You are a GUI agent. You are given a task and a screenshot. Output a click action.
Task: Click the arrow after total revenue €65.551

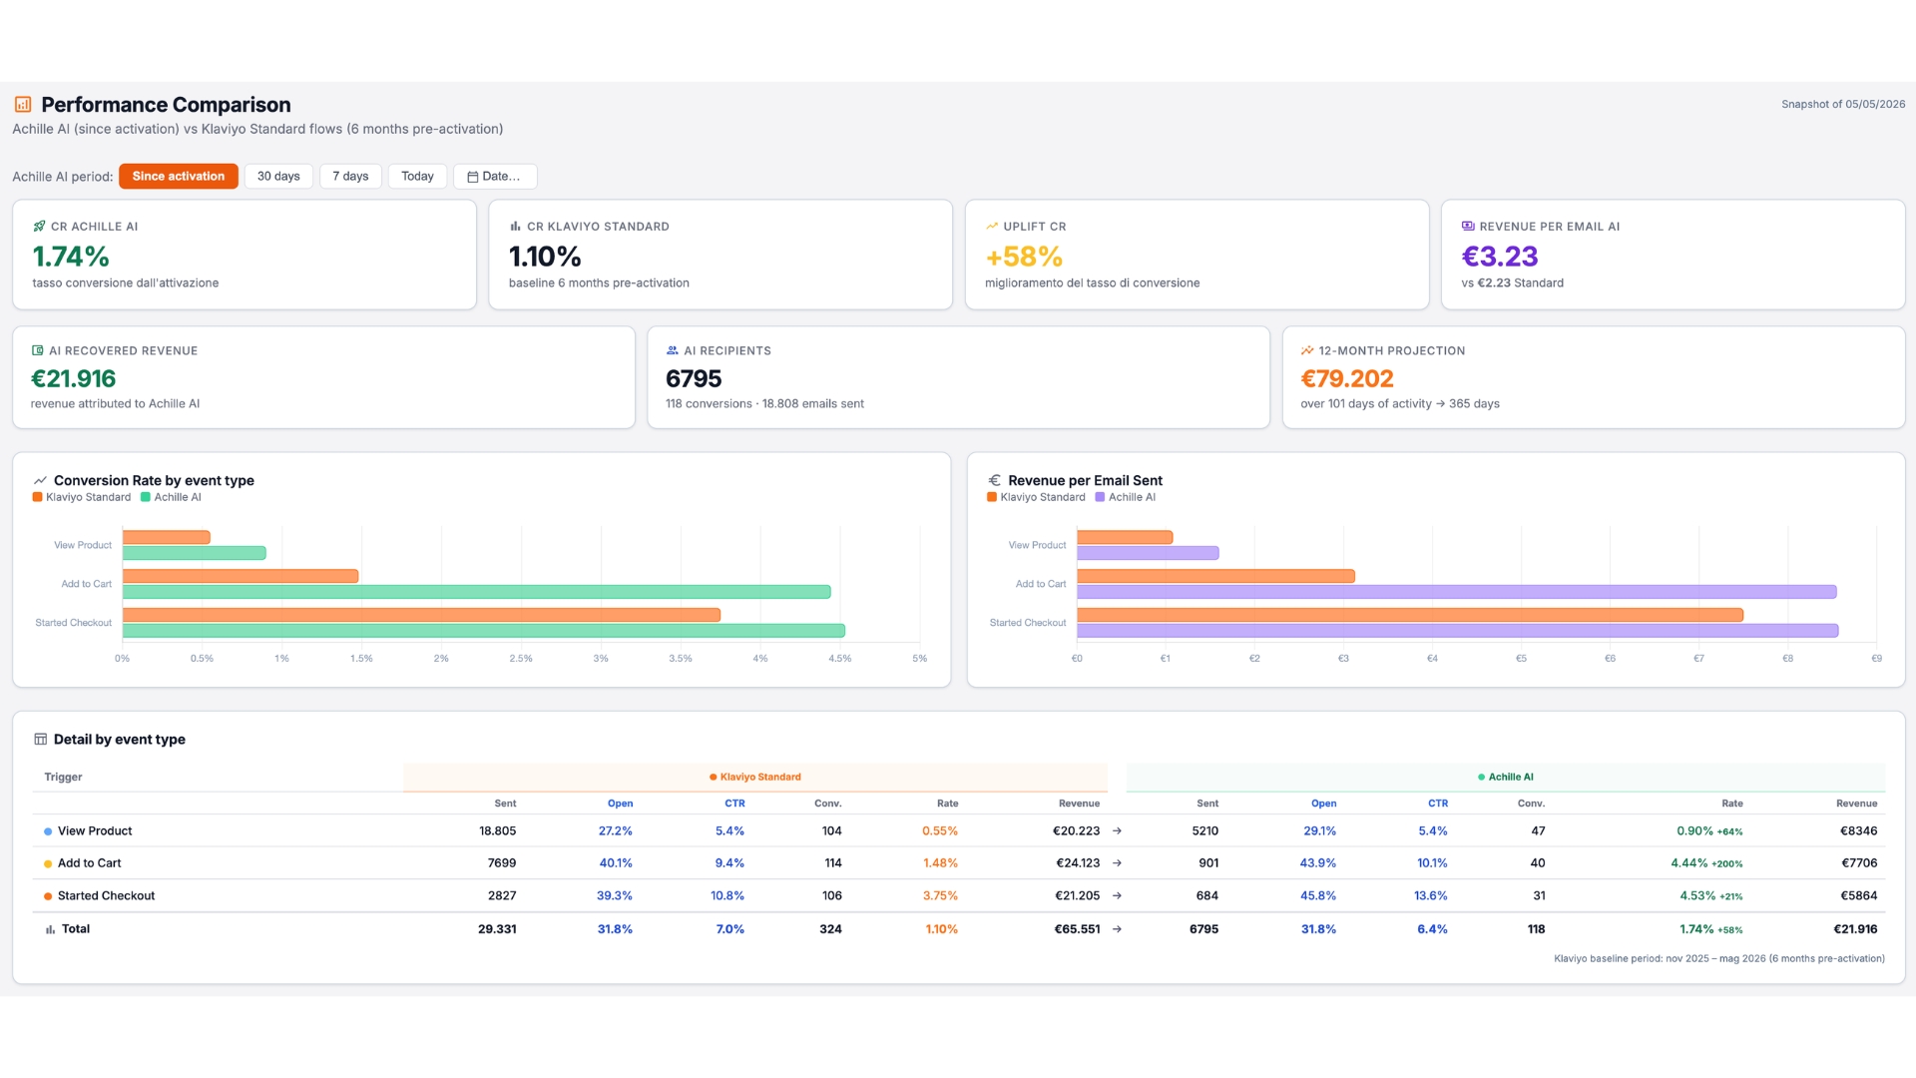point(1117,929)
